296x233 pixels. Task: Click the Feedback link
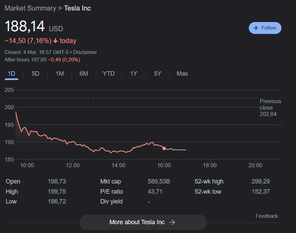tap(266, 216)
